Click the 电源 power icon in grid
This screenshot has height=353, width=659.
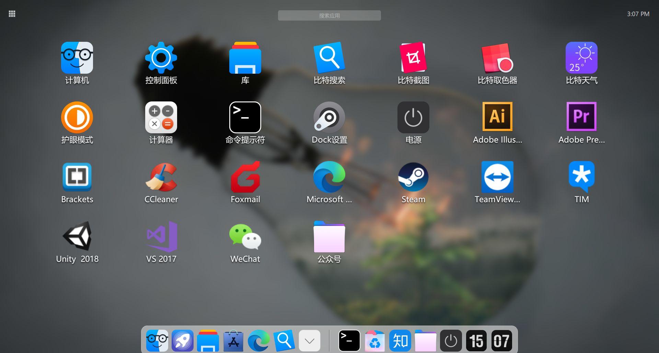(x=413, y=117)
